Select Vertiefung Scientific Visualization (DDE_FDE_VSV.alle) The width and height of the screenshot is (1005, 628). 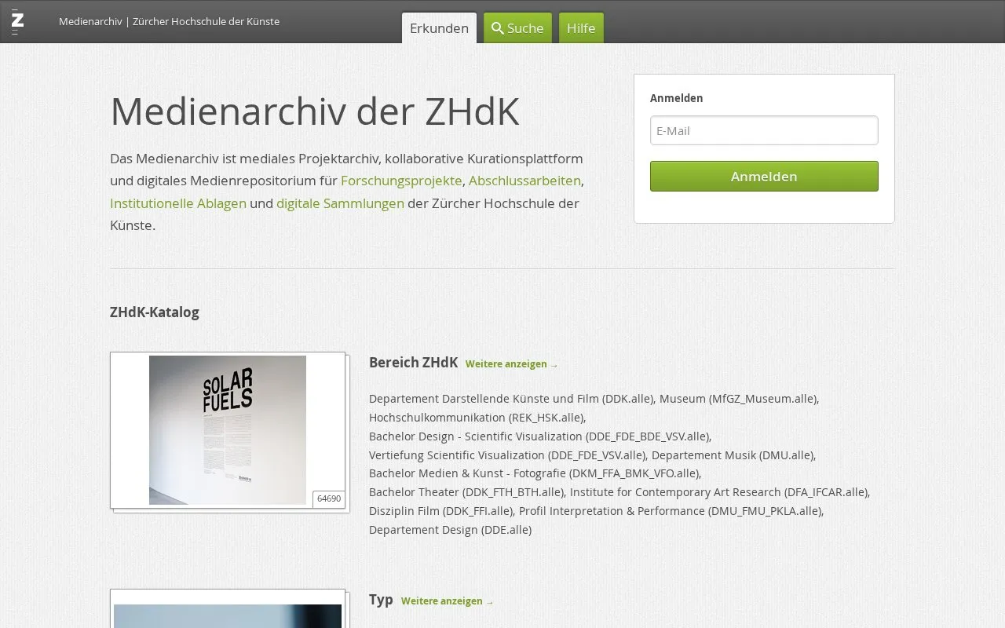point(507,455)
